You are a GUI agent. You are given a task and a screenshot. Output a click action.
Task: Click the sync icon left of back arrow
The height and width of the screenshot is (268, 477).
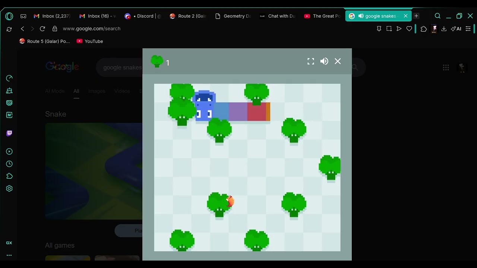pyautogui.click(x=9, y=29)
